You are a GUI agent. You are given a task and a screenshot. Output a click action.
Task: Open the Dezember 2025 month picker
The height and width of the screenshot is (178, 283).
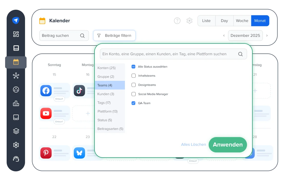pos(245,36)
